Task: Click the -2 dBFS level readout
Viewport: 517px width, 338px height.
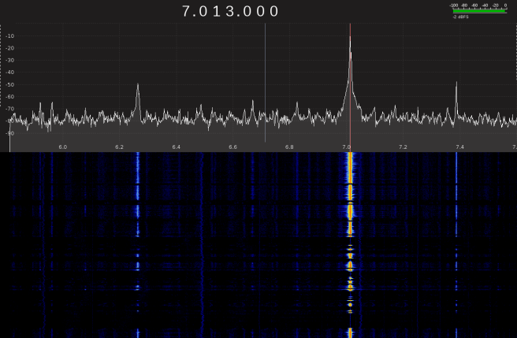Action: pos(461,17)
